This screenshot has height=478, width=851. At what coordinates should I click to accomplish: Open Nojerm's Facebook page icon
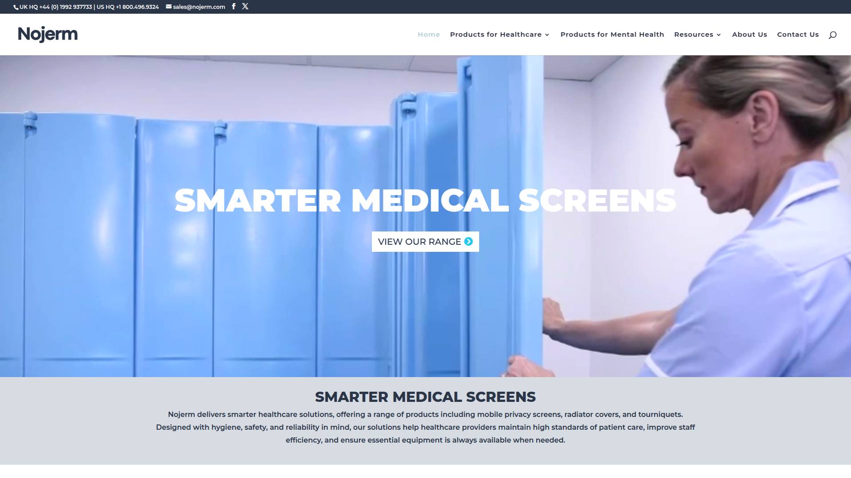pyautogui.click(x=234, y=7)
